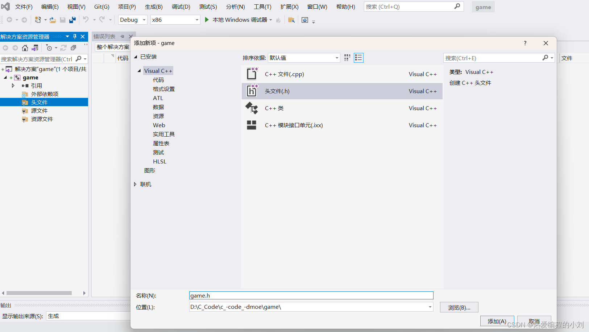Select the ATL category in the tree
Viewport: 589px width, 332px height.
pyautogui.click(x=158, y=98)
